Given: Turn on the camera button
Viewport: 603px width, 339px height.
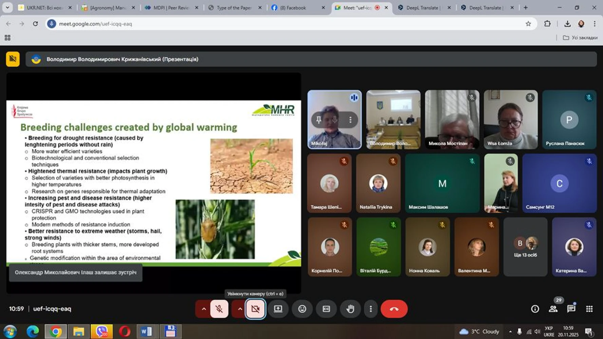Looking at the screenshot, I should coord(256,309).
